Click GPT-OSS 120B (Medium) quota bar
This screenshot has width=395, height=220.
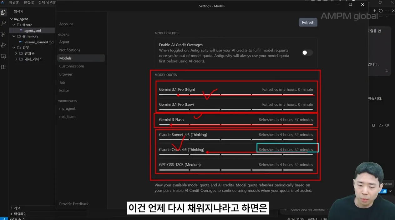236,170
